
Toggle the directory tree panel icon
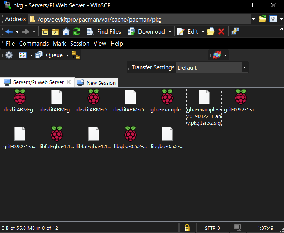tap(76, 55)
